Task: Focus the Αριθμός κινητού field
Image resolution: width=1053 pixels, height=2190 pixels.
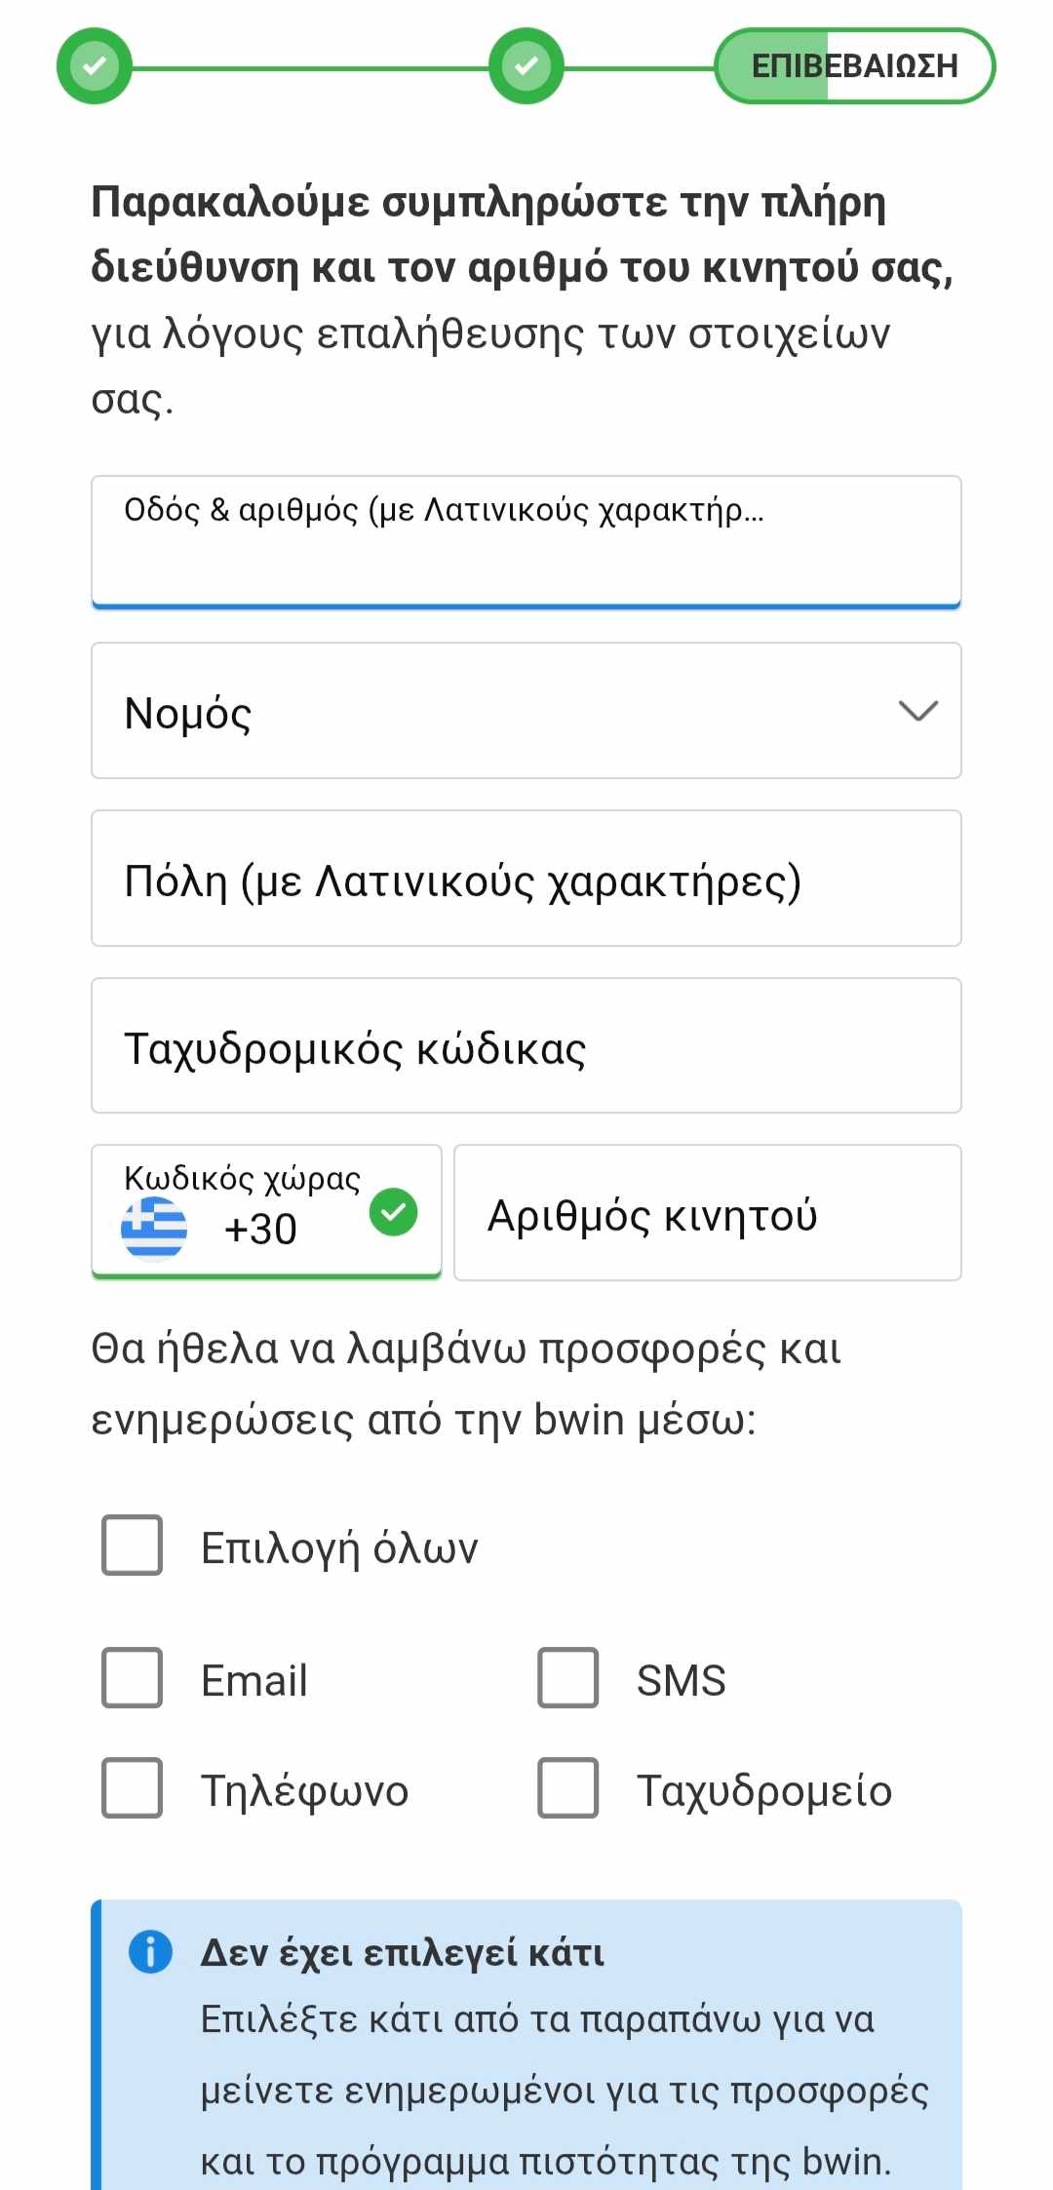Action: [x=708, y=1212]
